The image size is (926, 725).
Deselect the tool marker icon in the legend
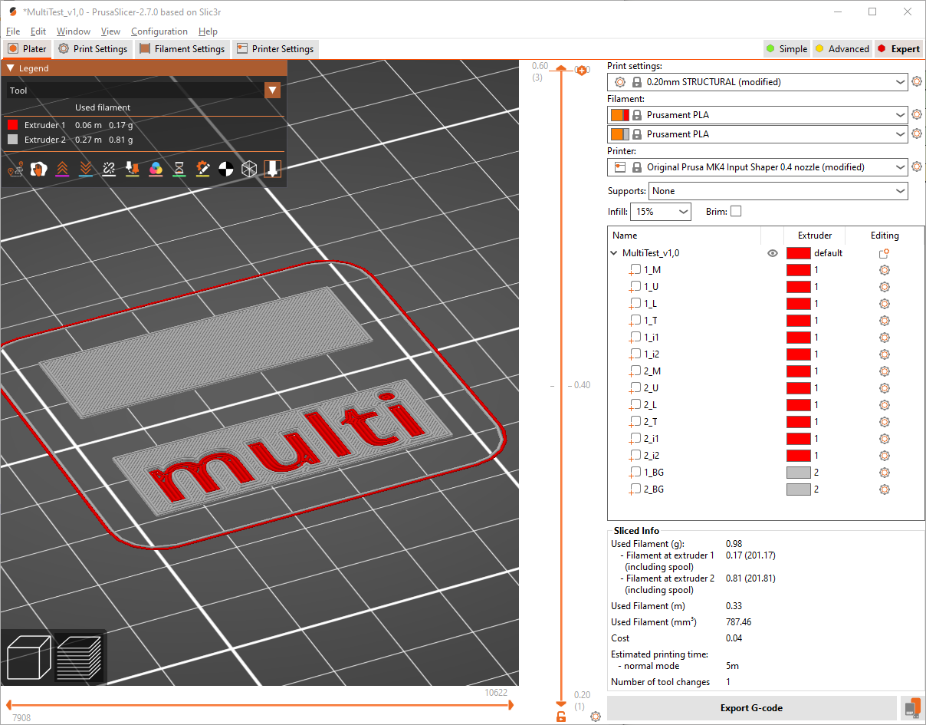pyautogui.click(x=272, y=168)
